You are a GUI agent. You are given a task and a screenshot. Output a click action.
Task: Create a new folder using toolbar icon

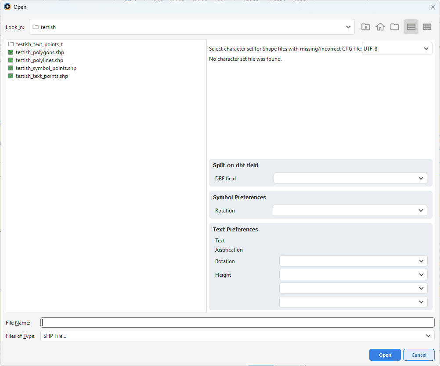(395, 27)
